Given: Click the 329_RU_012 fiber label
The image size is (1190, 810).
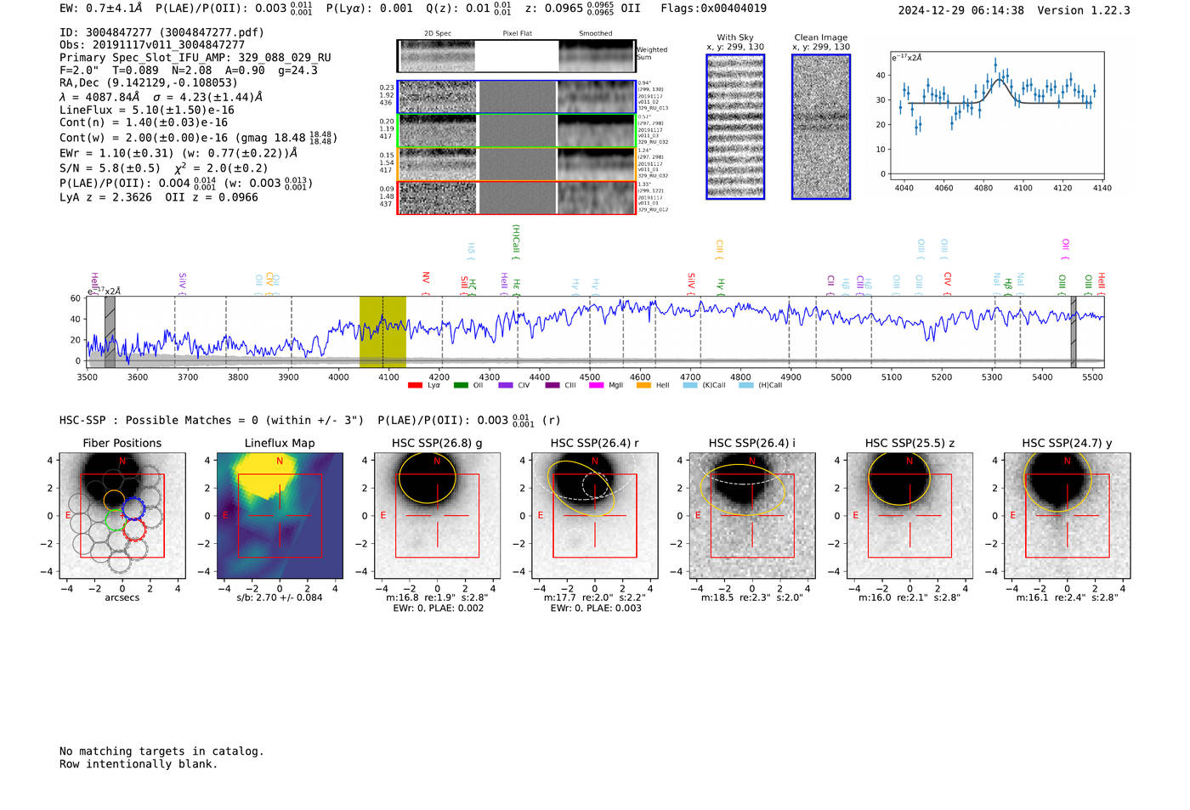Looking at the screenshot, I should point(653,209).
